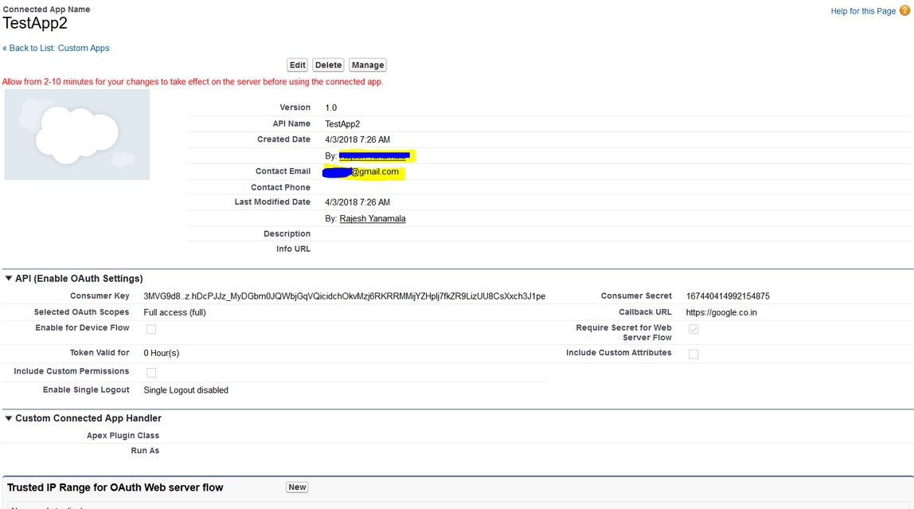Toggle the Enable for Device Flow checkbox
Screen dimensions: 914x509
151,329
